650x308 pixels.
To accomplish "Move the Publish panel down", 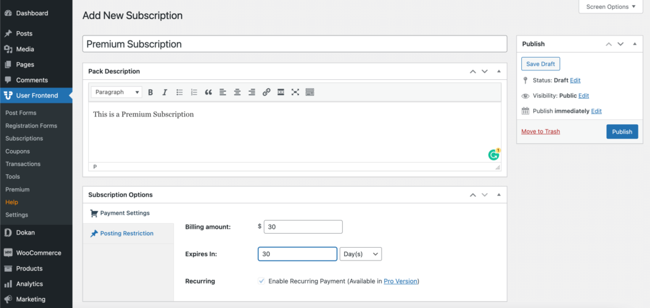I will click(621, 44).
